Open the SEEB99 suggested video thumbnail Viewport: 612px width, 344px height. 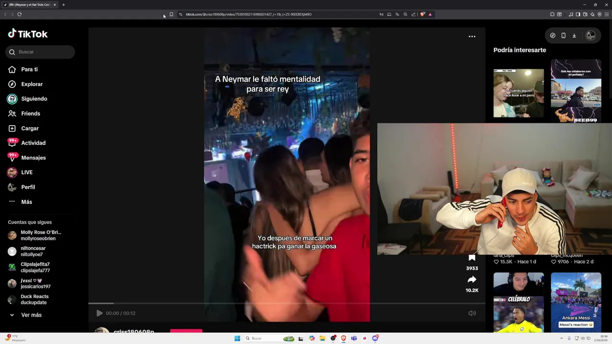click(x=576, y=91)
